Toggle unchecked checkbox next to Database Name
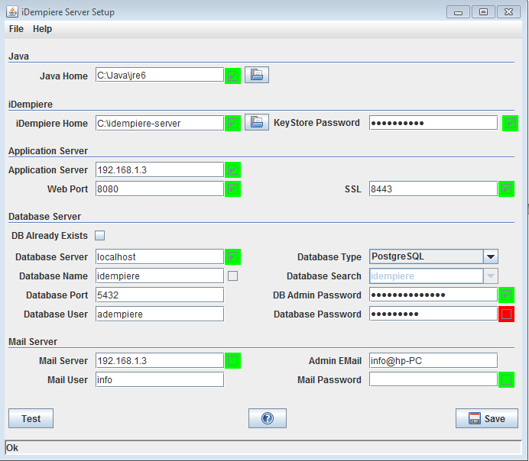This screenshot has width=529, height=461. (x=233, y=276)
